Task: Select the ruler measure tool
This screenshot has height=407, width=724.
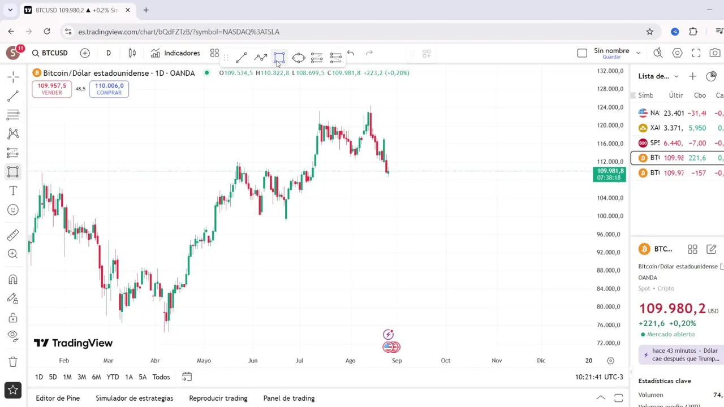Action: 13,235
